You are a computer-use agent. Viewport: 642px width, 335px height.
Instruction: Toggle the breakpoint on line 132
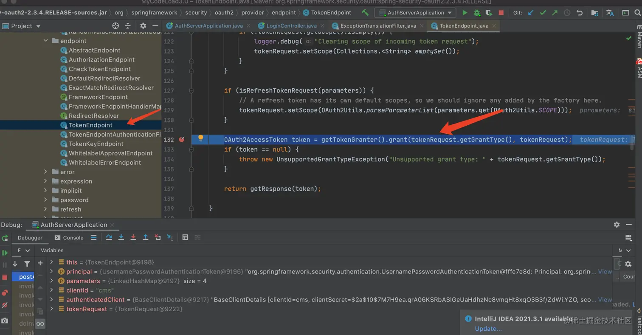(182, 139)
